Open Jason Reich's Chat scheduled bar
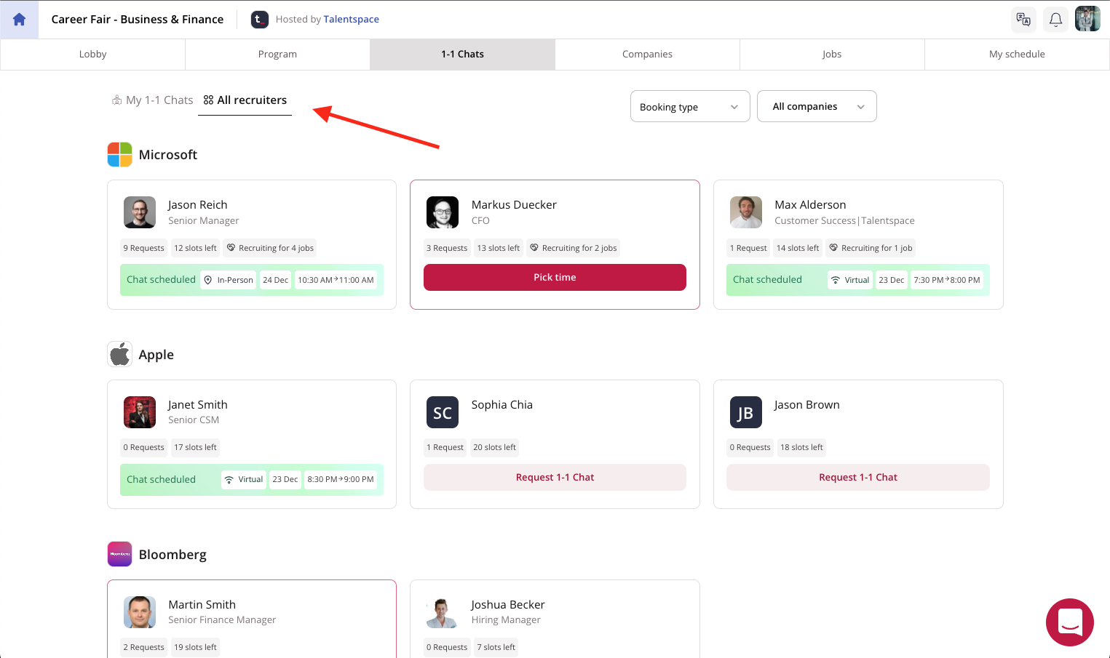Image resolution: width=1110 pixels, height=658 pixels. [252, 280]
